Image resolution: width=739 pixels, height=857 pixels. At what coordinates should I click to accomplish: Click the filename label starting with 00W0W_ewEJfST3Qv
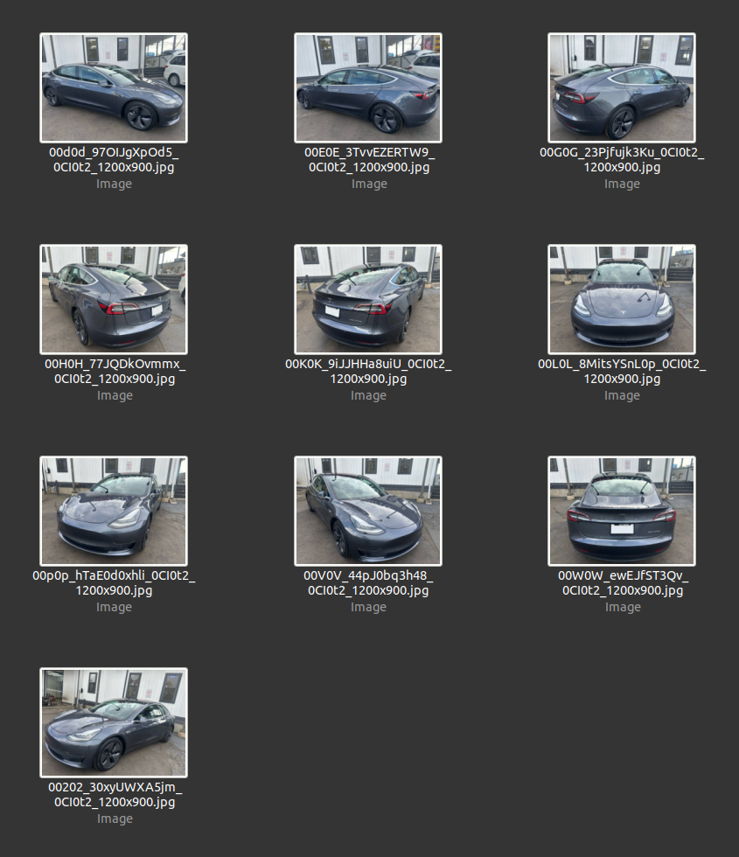pyautogui.click(x=622, y=583)
